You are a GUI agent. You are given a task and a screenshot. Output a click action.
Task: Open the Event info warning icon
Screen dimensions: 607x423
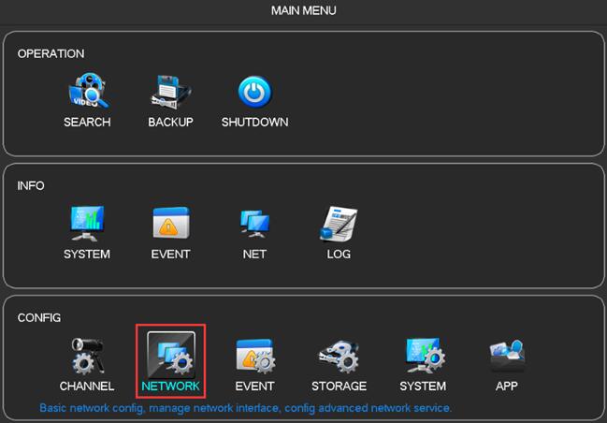coord(170,225)
